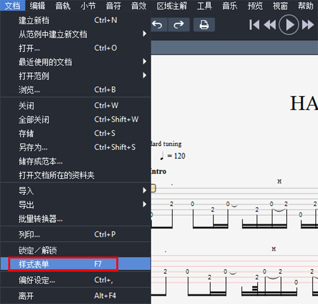Expand 最近使用的文档 submenu
Image resolution: width=318 pixels, height=304 pixels.
(x=75, y=62)
